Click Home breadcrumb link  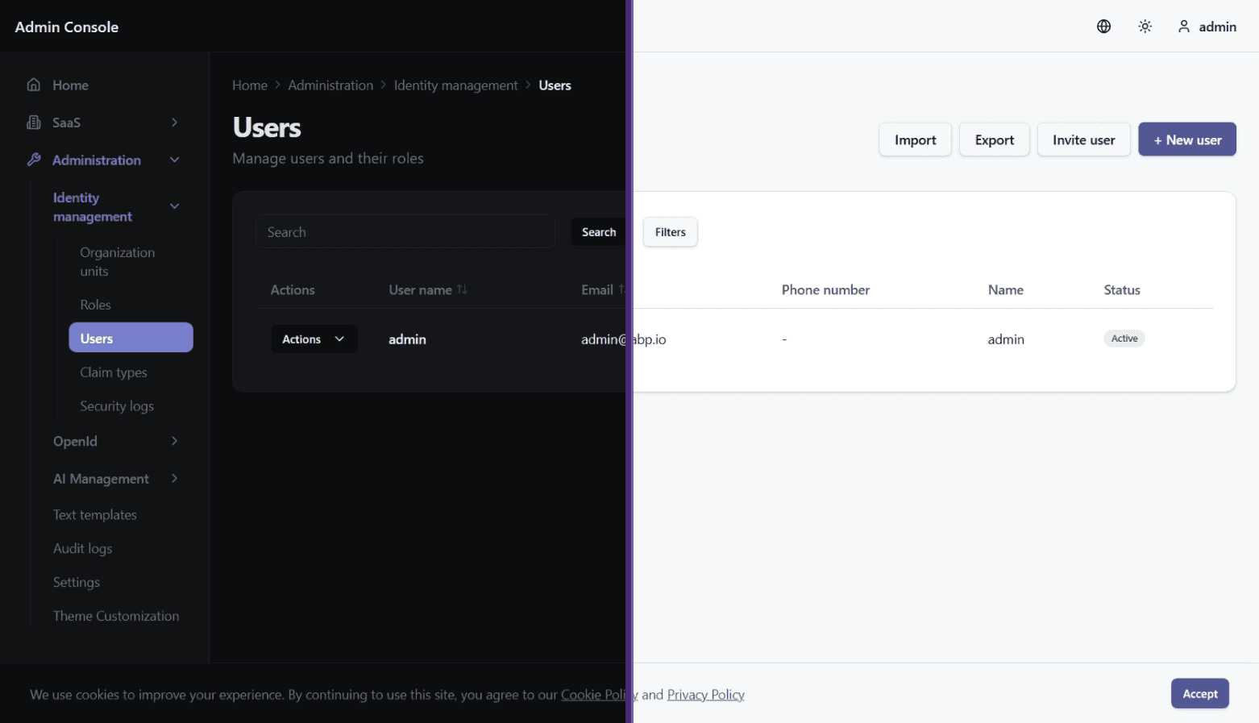(250, 85)
